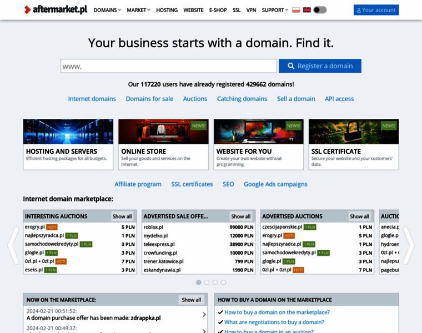Image resolution: width=422 pixels, height=333 pixels.
Task: Click the Register a domain button
Action: tap(320, 66)
